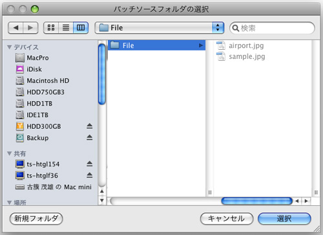The height and width of the screenshot is (235, 323).
Task: Click the sample.jpg file icon
Action: click(221, 56)
